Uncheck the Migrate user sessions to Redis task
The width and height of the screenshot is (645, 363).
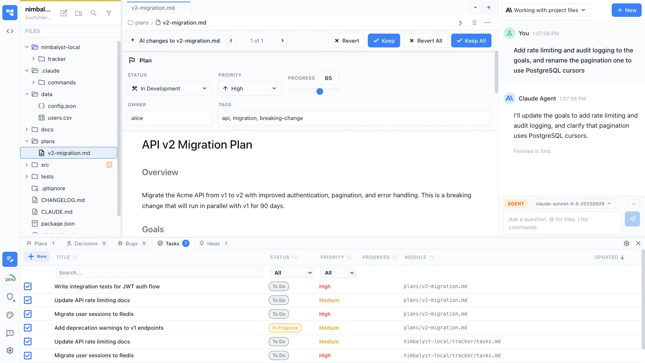coord(28,314)
